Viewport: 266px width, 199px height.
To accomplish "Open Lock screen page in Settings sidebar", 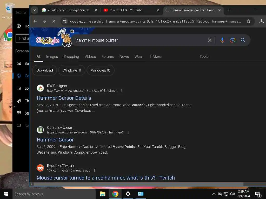I will tap(23, 88).
